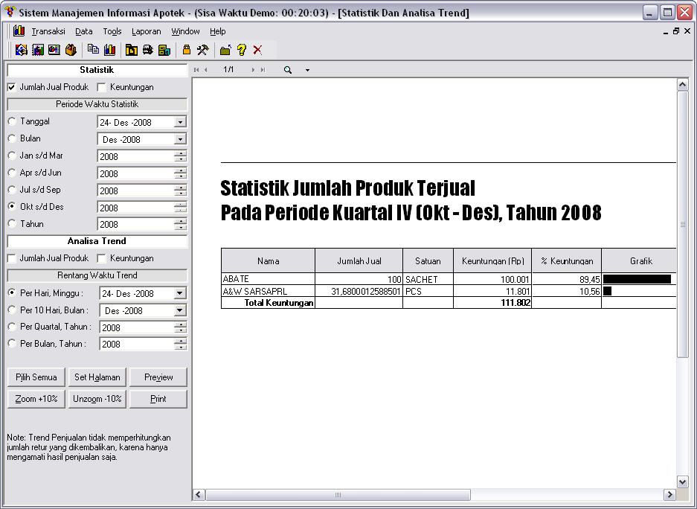This screenshot has width=697, height=509.
Task: Click the copy documents toolbar icon
Action: (93, 49)
